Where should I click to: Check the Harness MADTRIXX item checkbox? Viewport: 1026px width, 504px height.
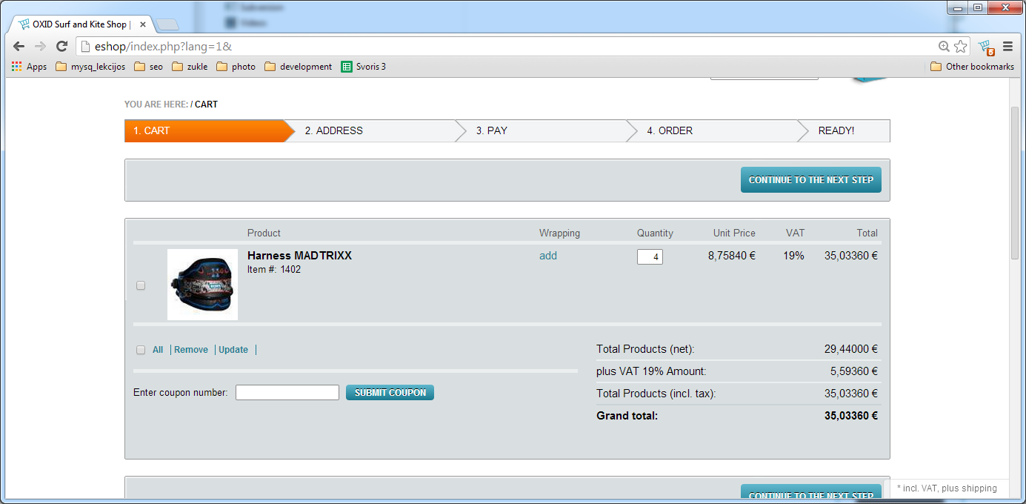(141, 285)
